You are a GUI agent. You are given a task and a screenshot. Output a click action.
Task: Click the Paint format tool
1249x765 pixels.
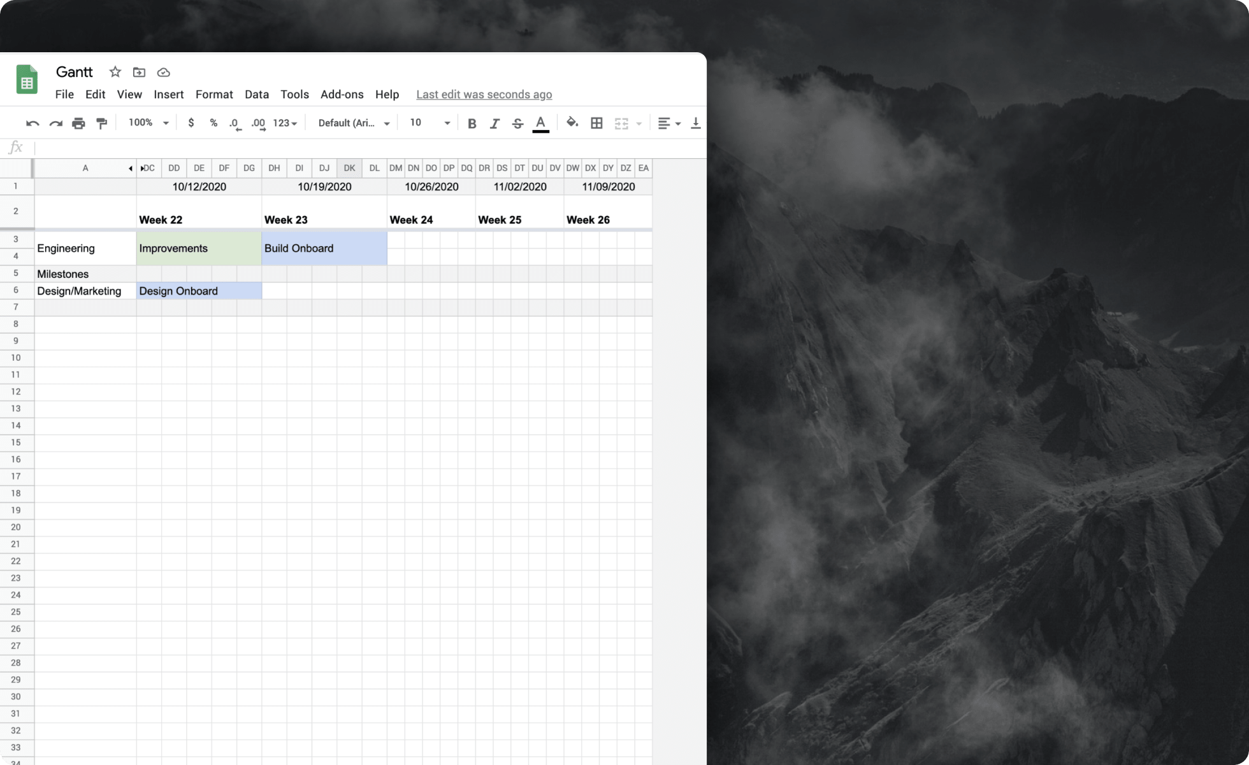coord(101,122)
